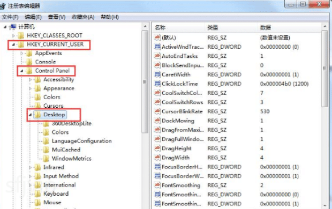The height and width of the screenshot is (209, 332).
Task: Click the FocusBorderH... DWORD icon
Action: [x=157, y=167]
